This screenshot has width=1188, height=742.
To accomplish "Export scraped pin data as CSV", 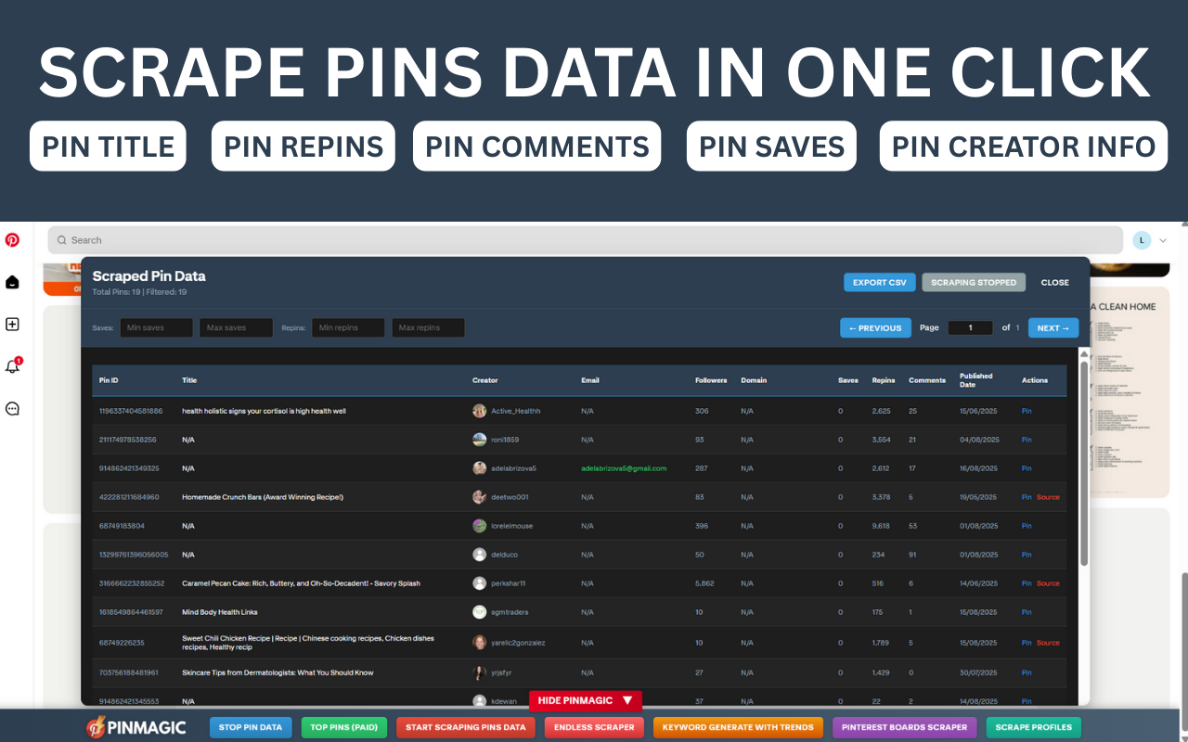I will pyautogui.click(x=879, y=282).
